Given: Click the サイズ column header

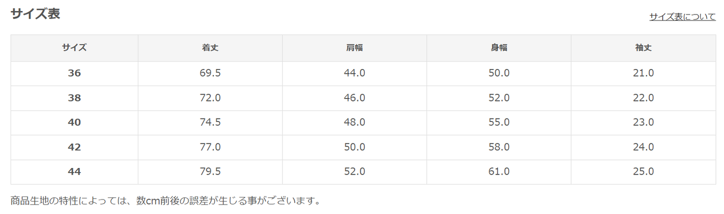Looking at the screenshot, I should pos(74,48).
